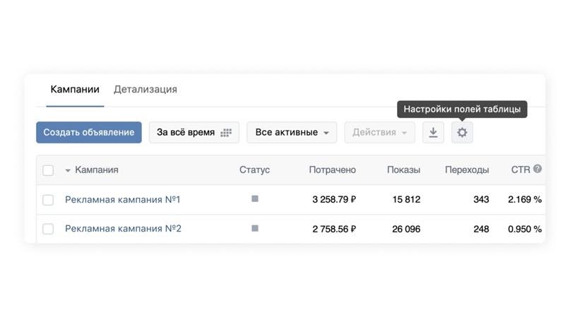
Task: Click the status square for Рекламная кампания №1
Action: pos(255,199)
